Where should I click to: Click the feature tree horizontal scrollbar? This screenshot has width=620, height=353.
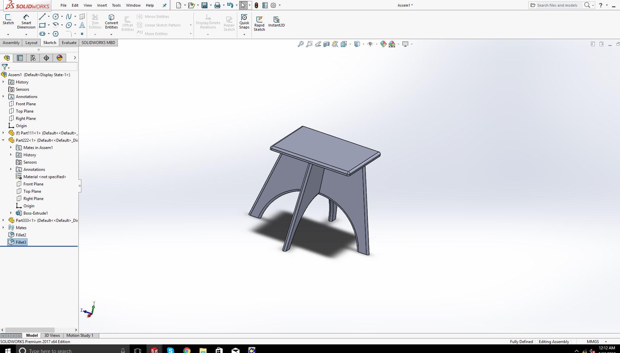coord(30,330)
